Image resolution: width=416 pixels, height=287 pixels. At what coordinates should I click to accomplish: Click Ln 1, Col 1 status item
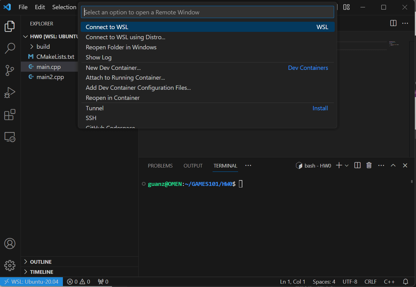293,281
